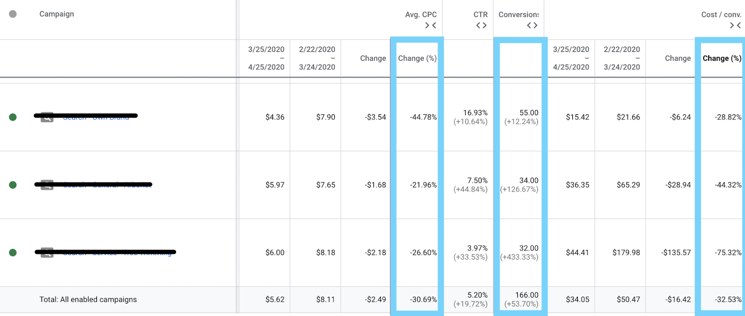
Task: Click the Avg. CPC column header
Action: click(420, 14)
